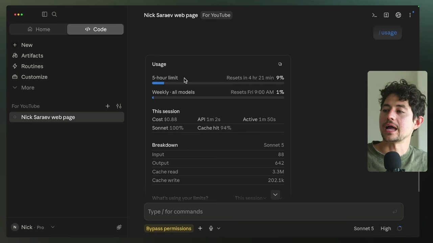Open the globe preview icon
Image resolution: width=433 pixels, height=243 pixels.
(398, 15)
